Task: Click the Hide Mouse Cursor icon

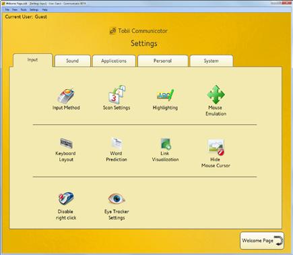Action: (216, 147)
